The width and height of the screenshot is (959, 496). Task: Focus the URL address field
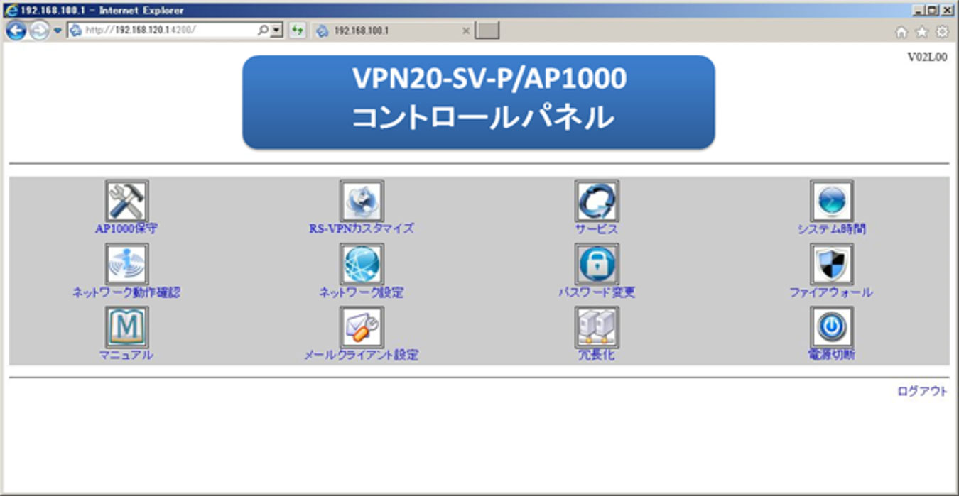[x=169, y=31]
